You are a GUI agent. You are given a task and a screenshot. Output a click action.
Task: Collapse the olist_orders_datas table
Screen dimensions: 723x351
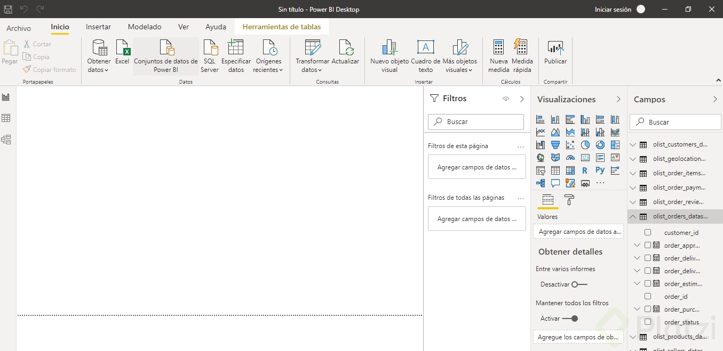633,216
